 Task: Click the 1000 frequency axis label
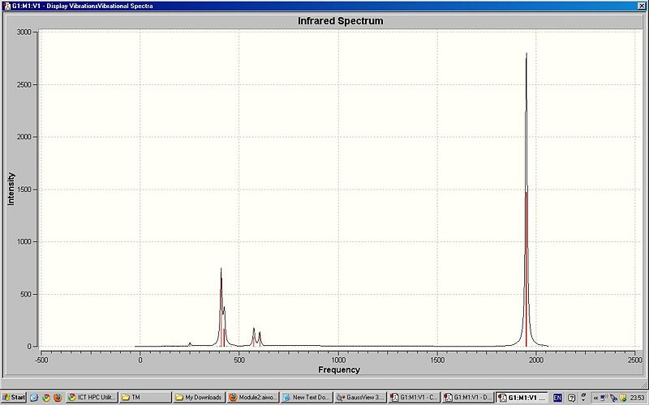pos(338,360)
